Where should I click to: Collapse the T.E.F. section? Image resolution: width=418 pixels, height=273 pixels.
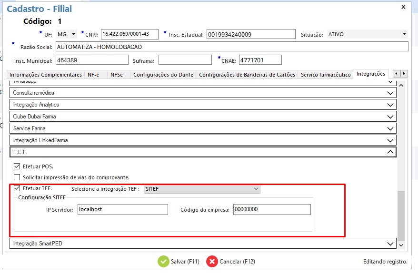pos(390,152)
